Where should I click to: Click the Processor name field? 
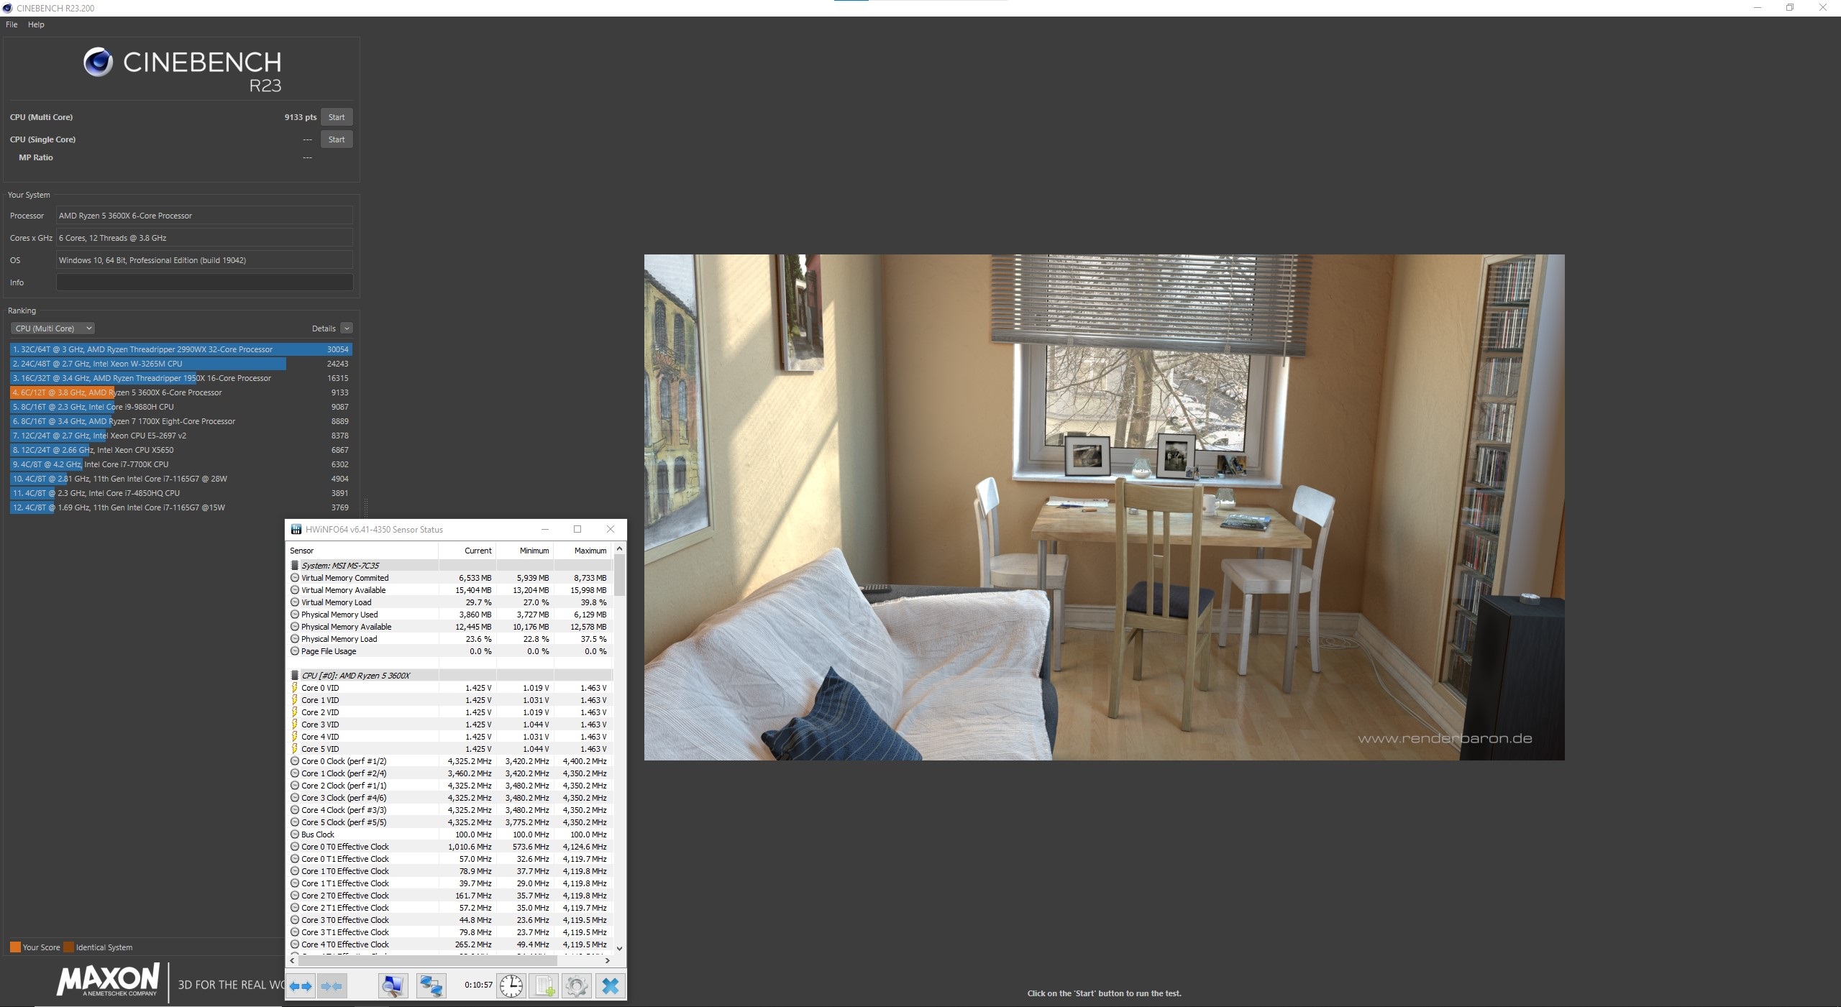(205, 216)
